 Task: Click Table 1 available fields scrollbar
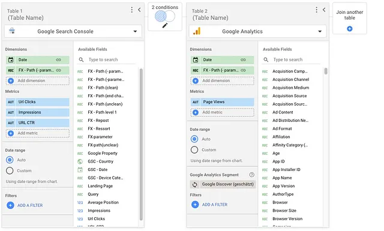(x=141, y=145)
